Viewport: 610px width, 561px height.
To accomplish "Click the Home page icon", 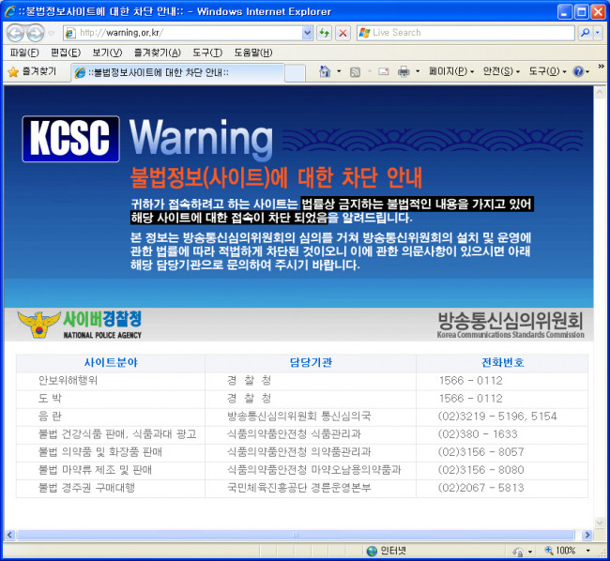I will (x=325, y=71).
